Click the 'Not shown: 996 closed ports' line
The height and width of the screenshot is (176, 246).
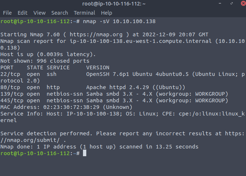click(x=45, y=61)
